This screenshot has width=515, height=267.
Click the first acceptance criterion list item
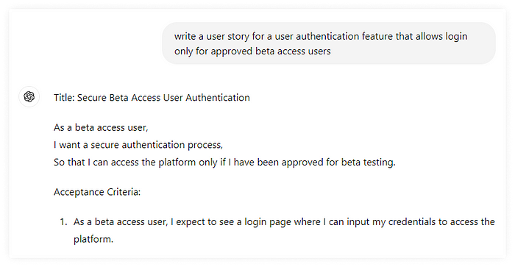tap(277, 230)
